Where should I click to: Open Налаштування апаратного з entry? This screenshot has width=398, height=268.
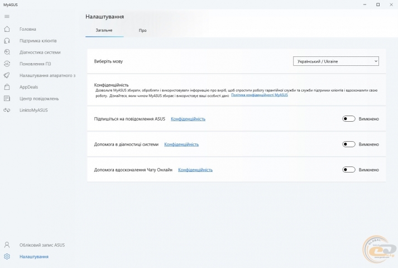pyautogui.click(x=47, y=75)
